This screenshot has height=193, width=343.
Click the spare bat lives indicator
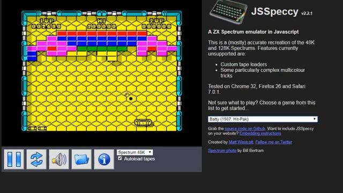37,128
